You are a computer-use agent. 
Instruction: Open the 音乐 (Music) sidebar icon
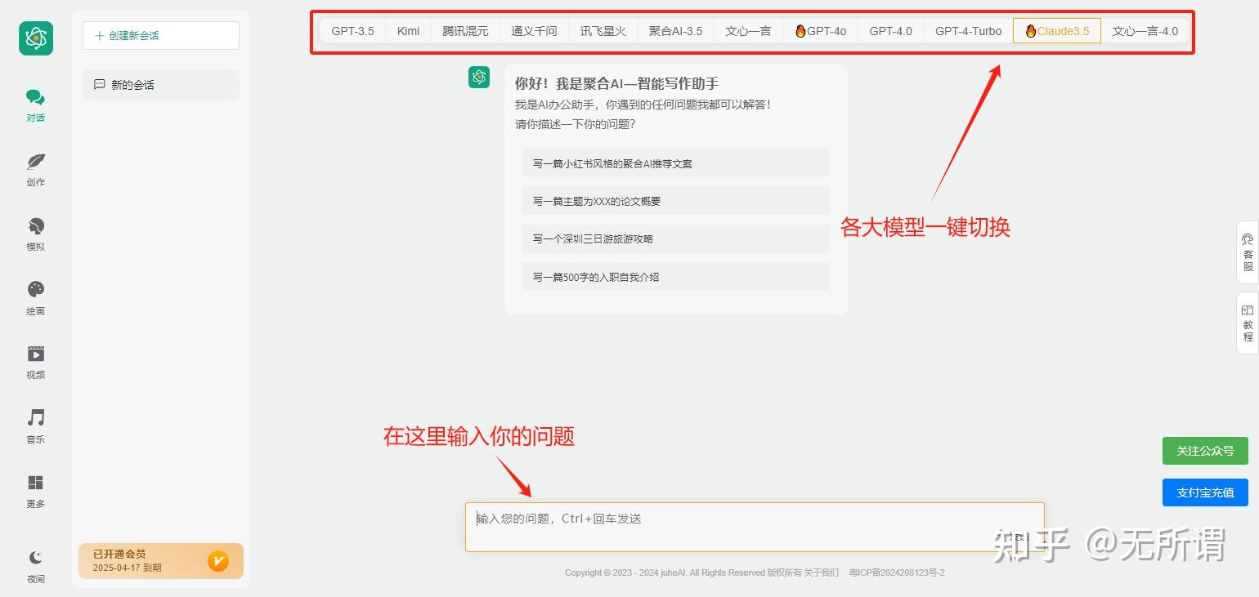(35, 424)
